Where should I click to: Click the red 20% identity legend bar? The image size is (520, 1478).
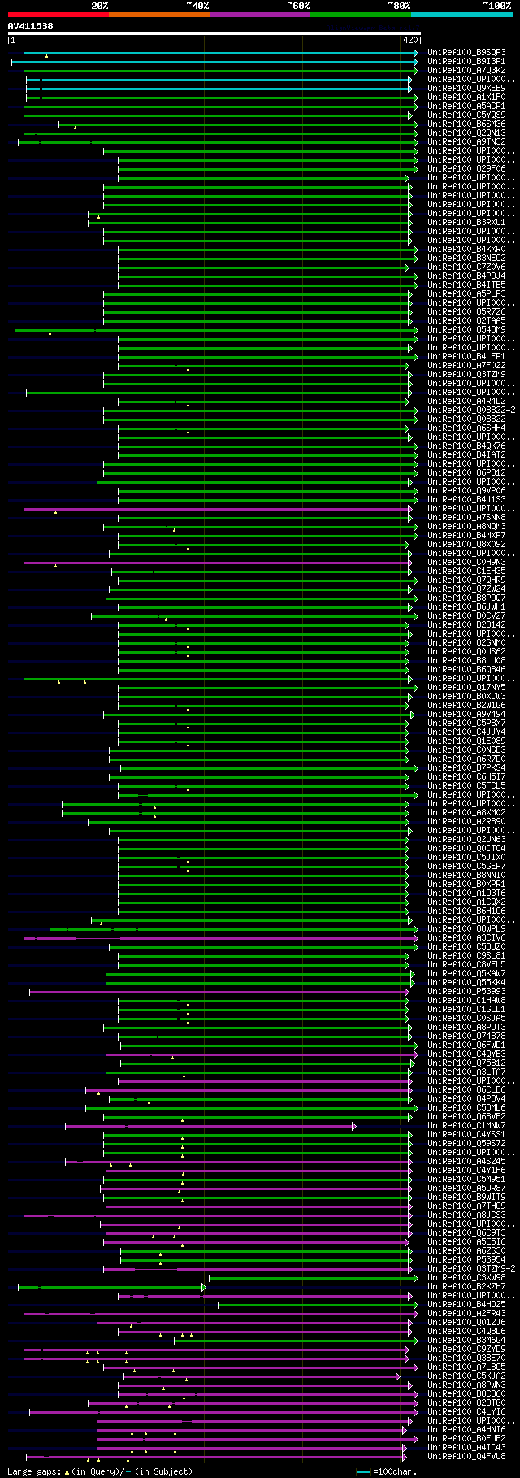click(58, 15)
